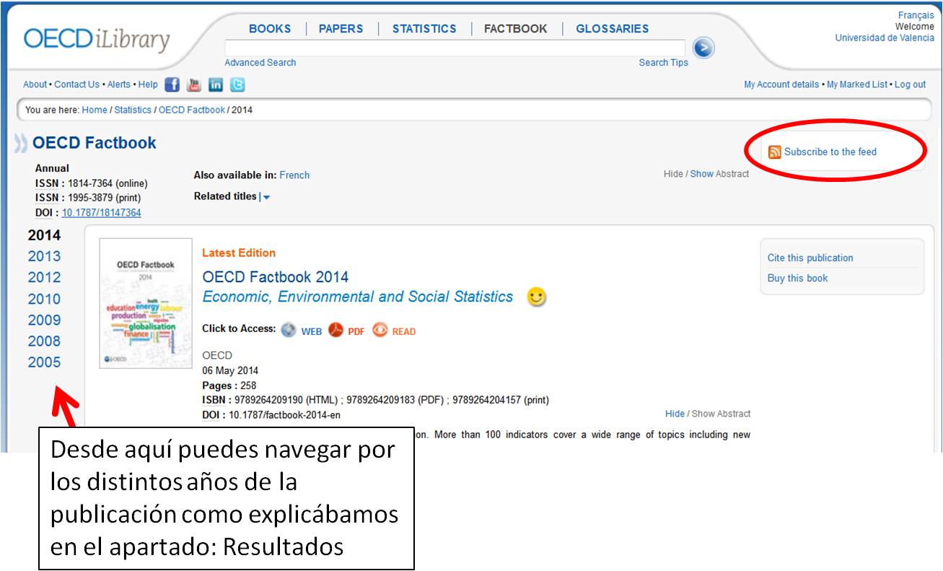Open the PAPERS tab
This screenshot has width=943, height=571.
point(341,29)
